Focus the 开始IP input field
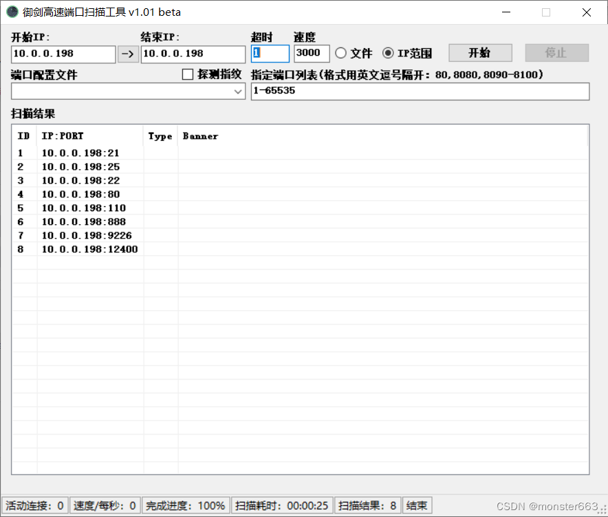Viewport: 608px width, 517px height. 63,54
